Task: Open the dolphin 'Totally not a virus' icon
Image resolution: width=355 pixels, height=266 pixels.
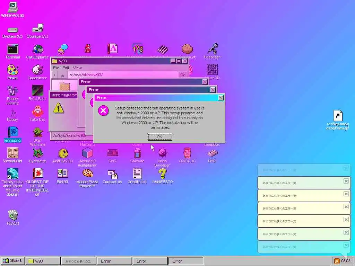Action: pyautogui.click(x=12, y=174)
